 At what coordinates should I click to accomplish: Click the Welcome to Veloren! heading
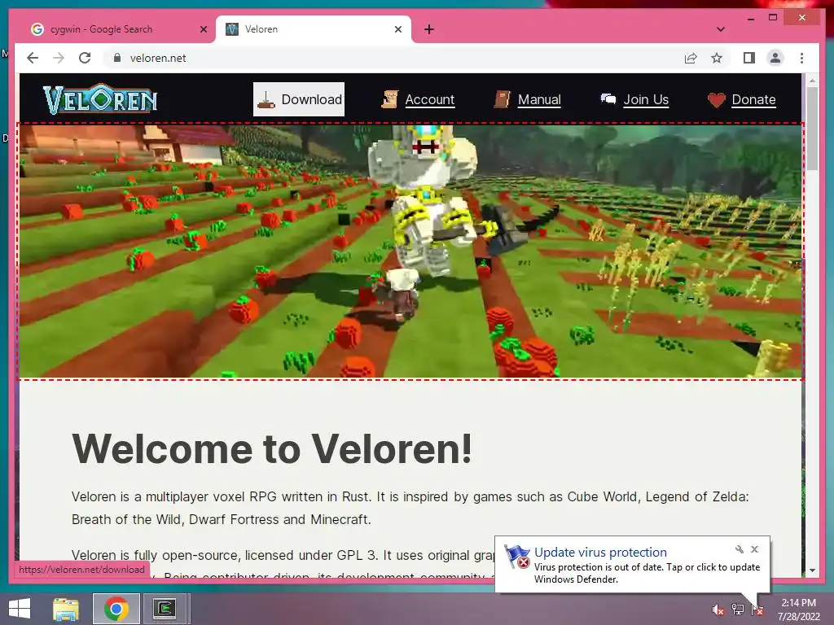click(272, 449)
